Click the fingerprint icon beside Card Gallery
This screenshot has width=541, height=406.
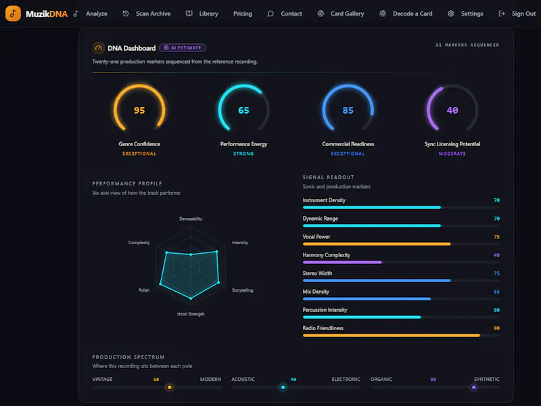(x=321, y=14)
